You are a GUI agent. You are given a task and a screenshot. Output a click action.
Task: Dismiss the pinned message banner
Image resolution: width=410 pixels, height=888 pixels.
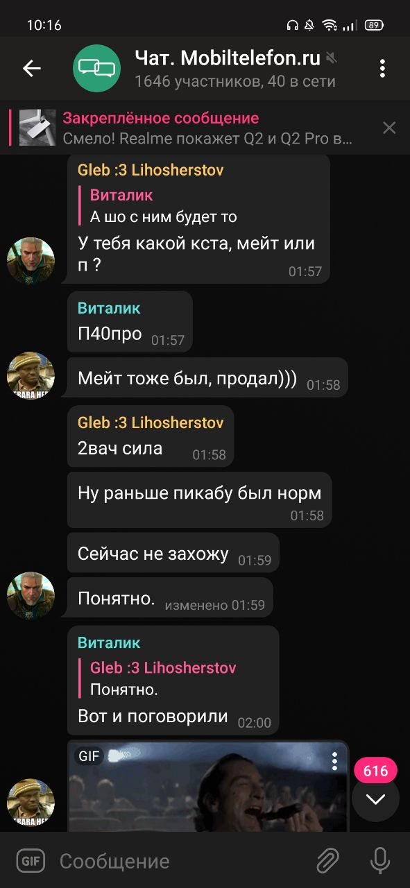[389, 128]
